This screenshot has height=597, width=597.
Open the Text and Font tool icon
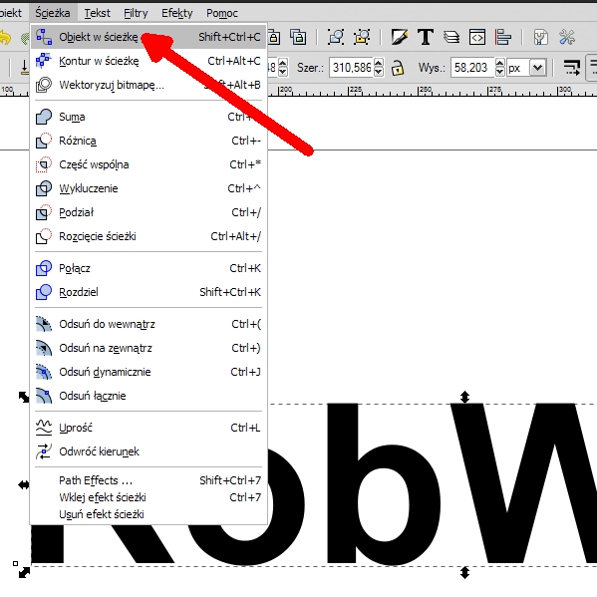point(426,37)
